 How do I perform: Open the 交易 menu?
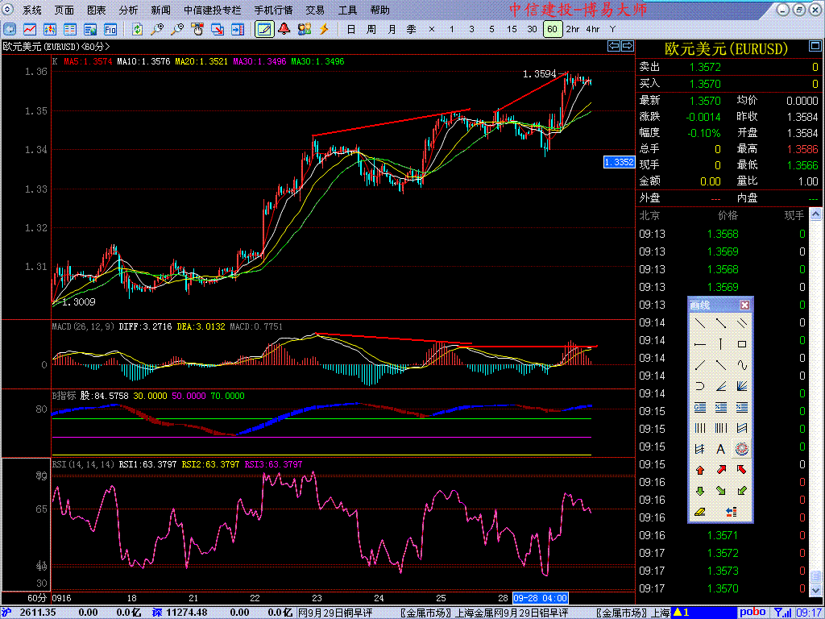pos(315,10)
